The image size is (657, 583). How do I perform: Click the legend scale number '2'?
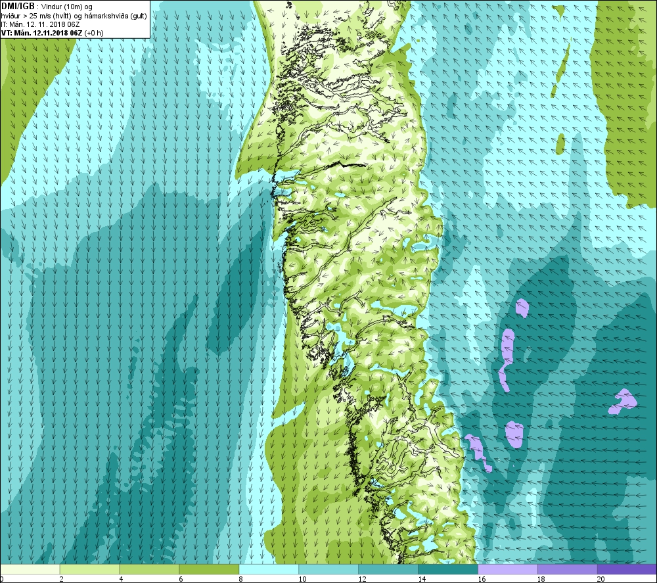coord(61,579)
